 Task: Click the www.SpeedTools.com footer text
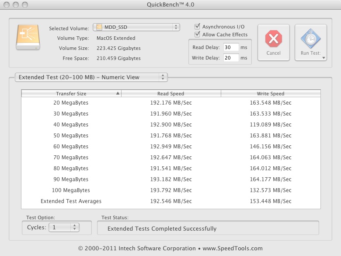click(233, 249)
